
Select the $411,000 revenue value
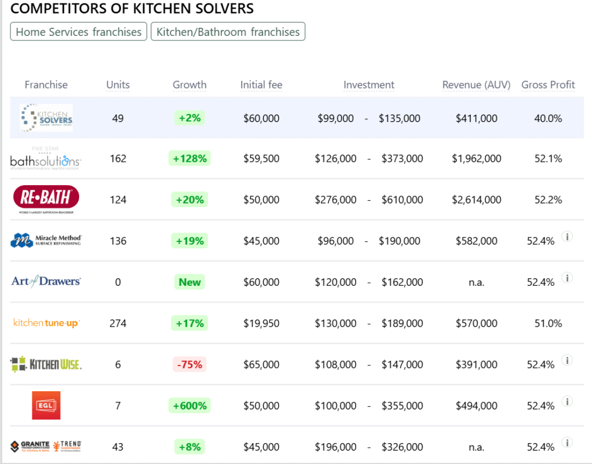point(476,118)
